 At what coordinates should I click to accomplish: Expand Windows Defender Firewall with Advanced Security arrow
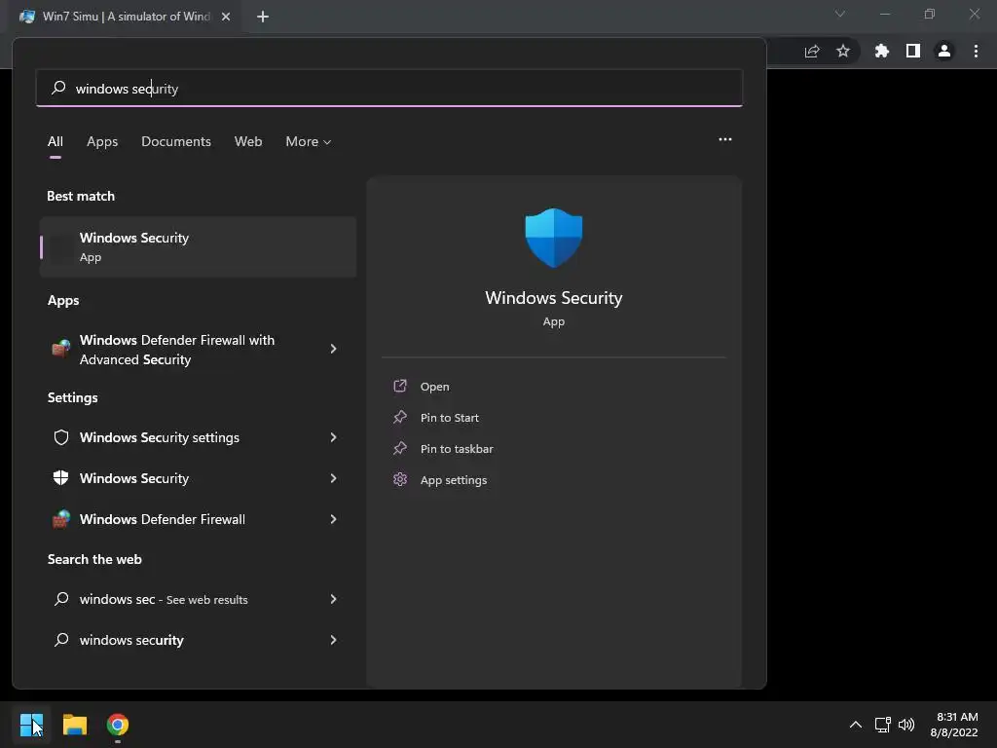tap(333, 349)
